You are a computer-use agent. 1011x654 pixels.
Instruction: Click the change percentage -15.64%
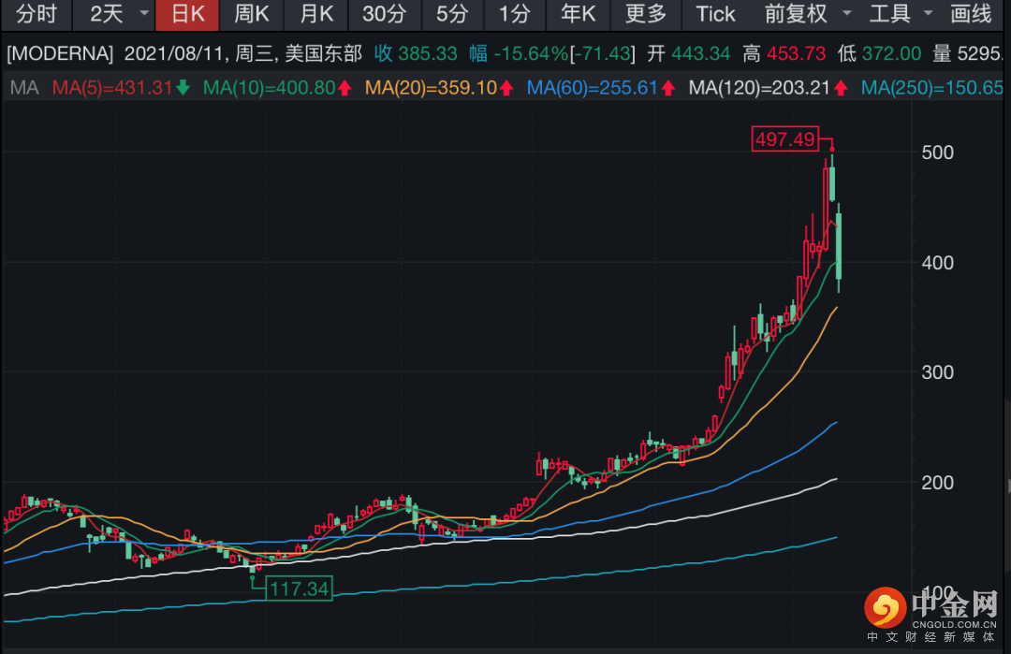[x=531, y=53]
